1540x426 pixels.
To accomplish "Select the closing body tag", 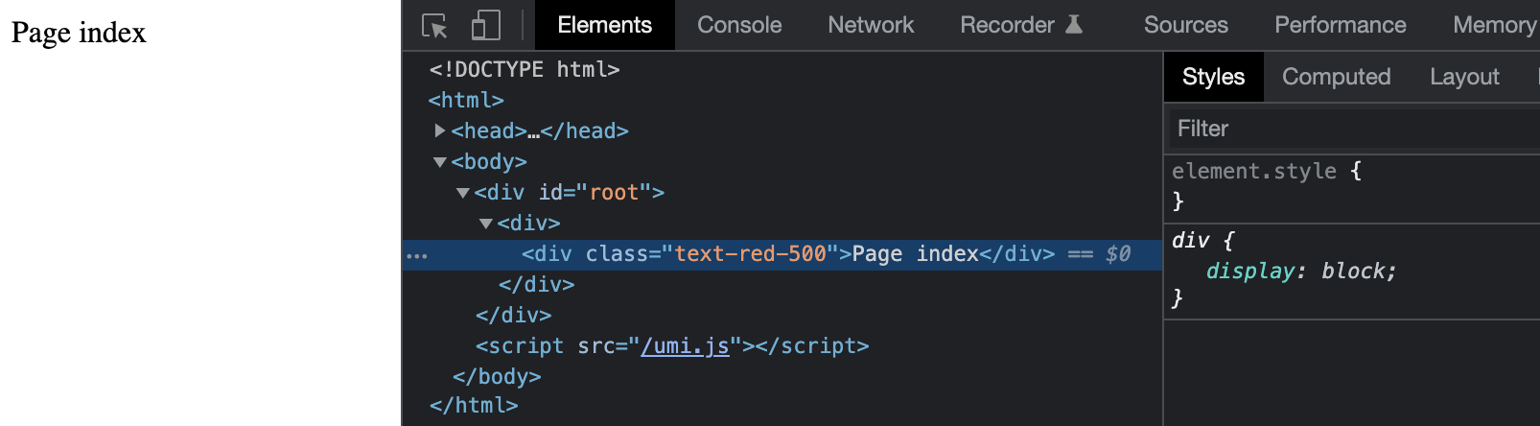I will pyautogui.click(x=497, y=377).
